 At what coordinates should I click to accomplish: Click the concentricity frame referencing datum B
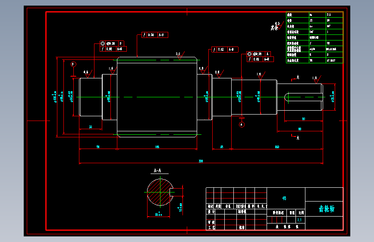pyautogui.click(x=112, y=43)
